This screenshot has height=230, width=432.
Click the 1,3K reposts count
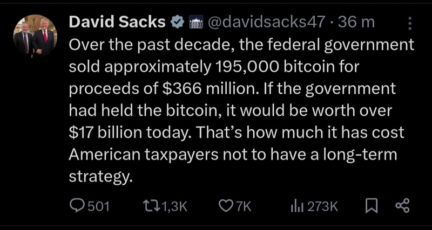point(173,206)
